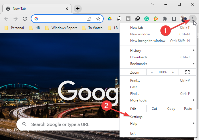The image size is (199, 140).
Task: Open the HR bookmarks folder
Action: [34, 28]
